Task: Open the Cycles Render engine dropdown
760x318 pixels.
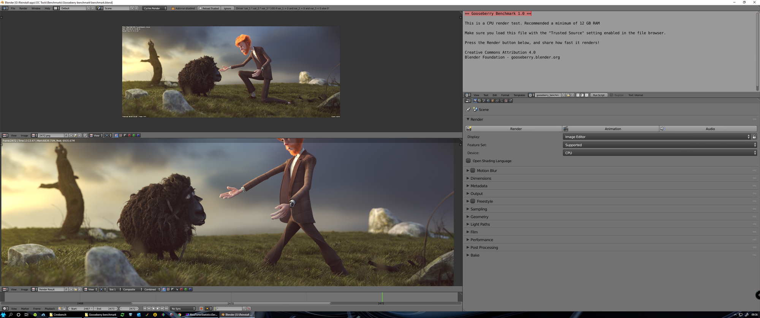Action: click(154, 8)
